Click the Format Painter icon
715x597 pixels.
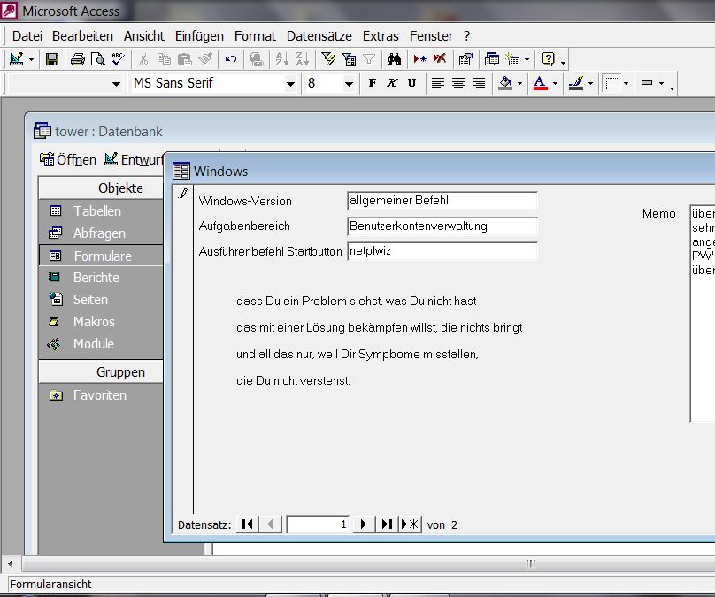point(205,59)
